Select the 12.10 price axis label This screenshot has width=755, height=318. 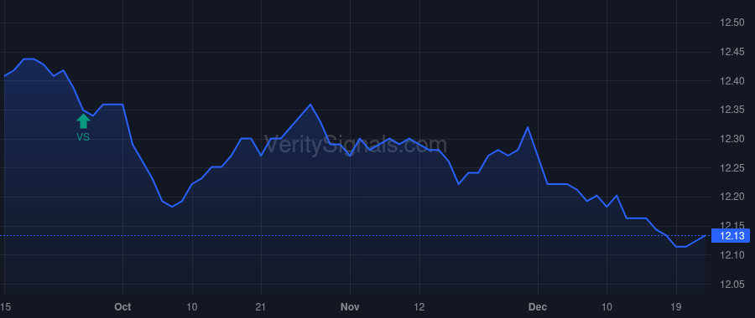click(x=732, y=255)
